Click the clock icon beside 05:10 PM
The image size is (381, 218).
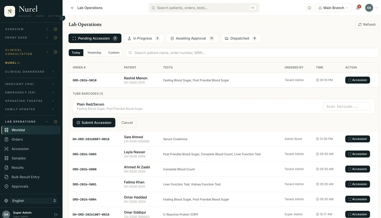[x=317, y=80]
